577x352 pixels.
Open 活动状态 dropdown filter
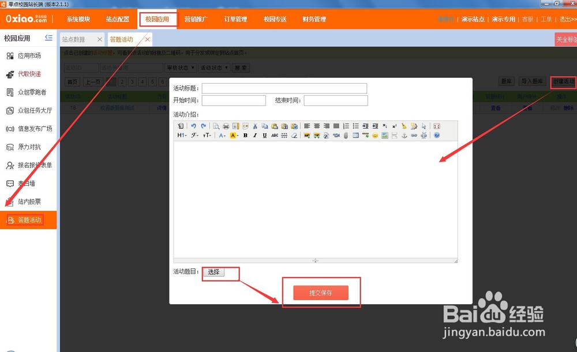tap(215, 68)
